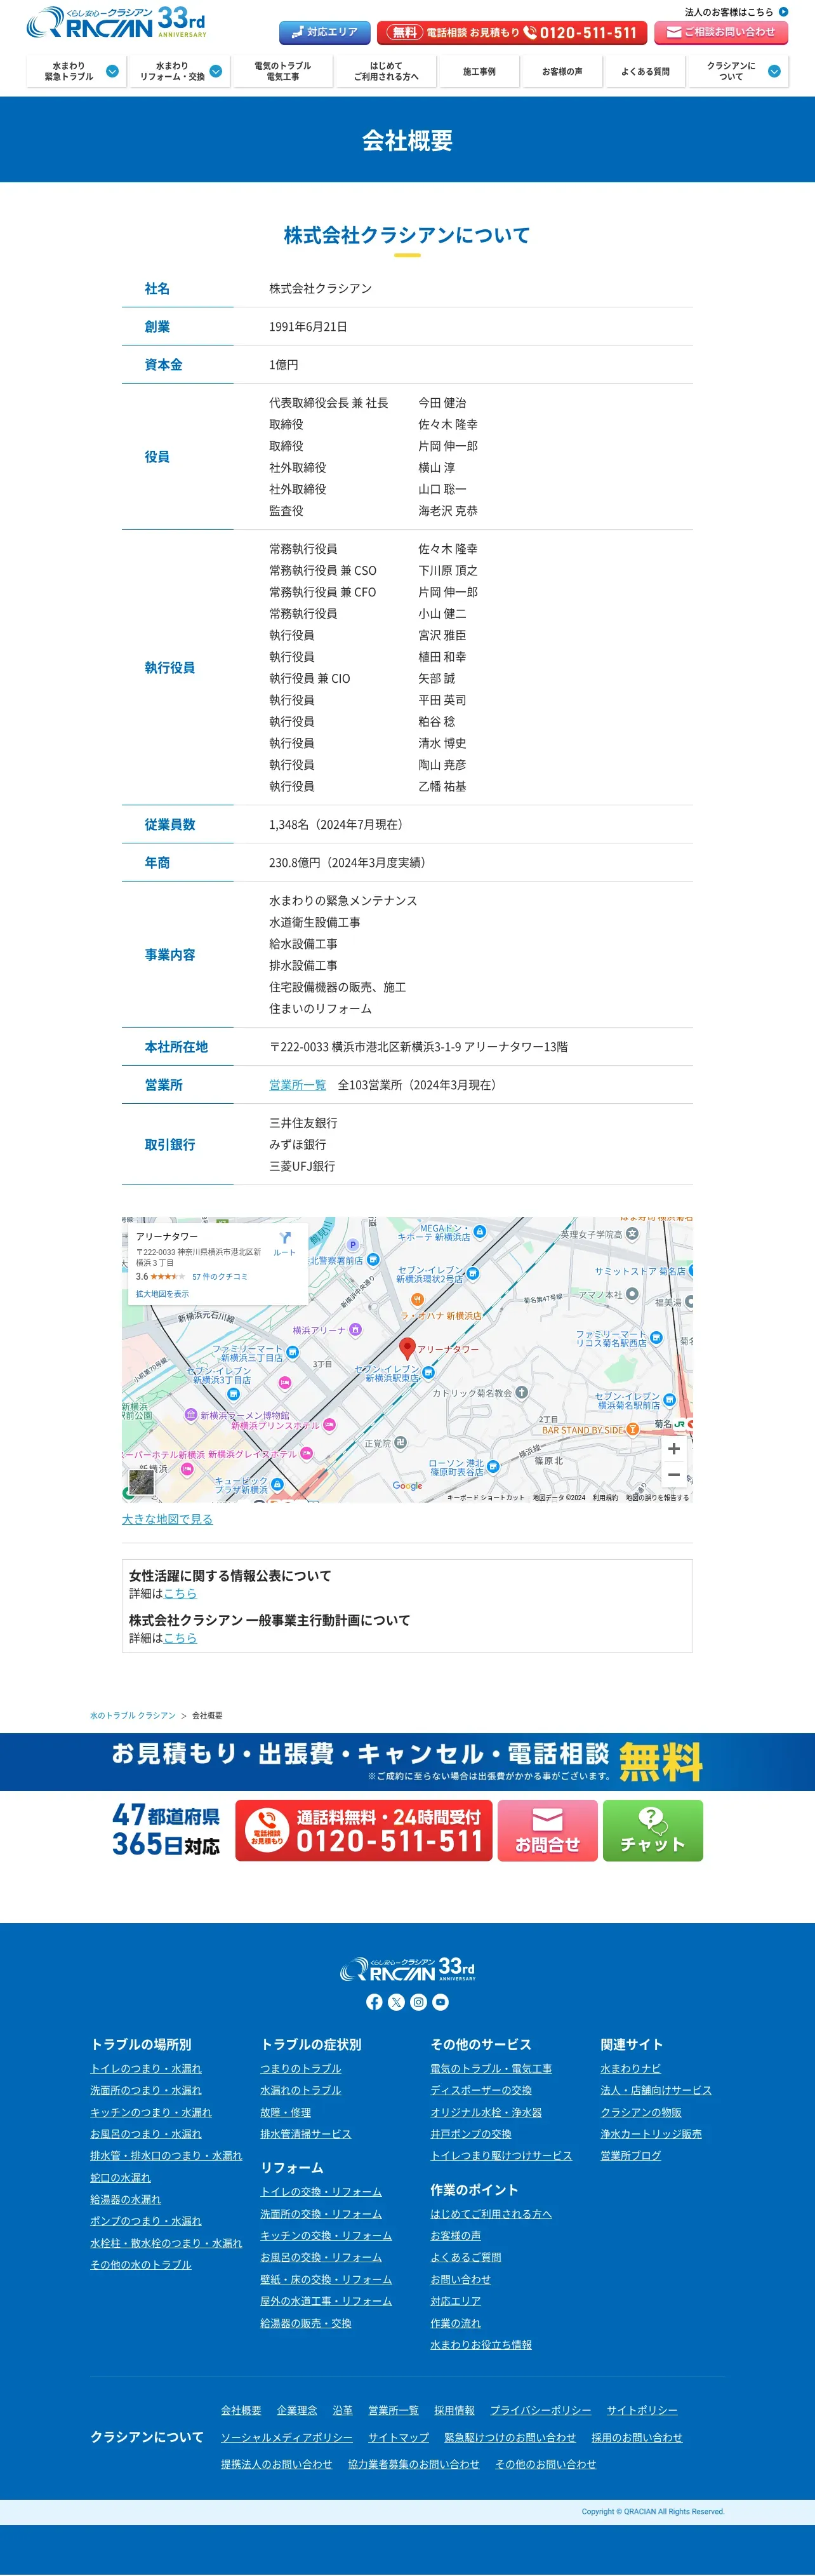Open the 水まわりナビ footer link

tap(631, 2068)
